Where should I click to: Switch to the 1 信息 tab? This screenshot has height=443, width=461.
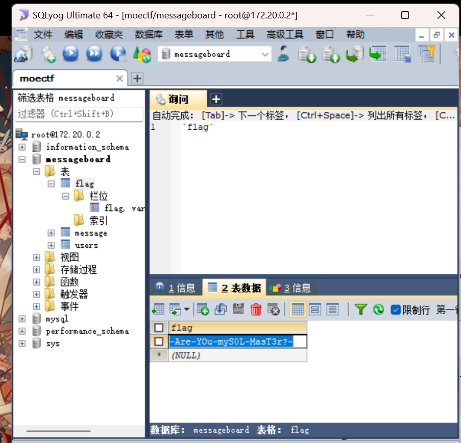coord(176,288)
